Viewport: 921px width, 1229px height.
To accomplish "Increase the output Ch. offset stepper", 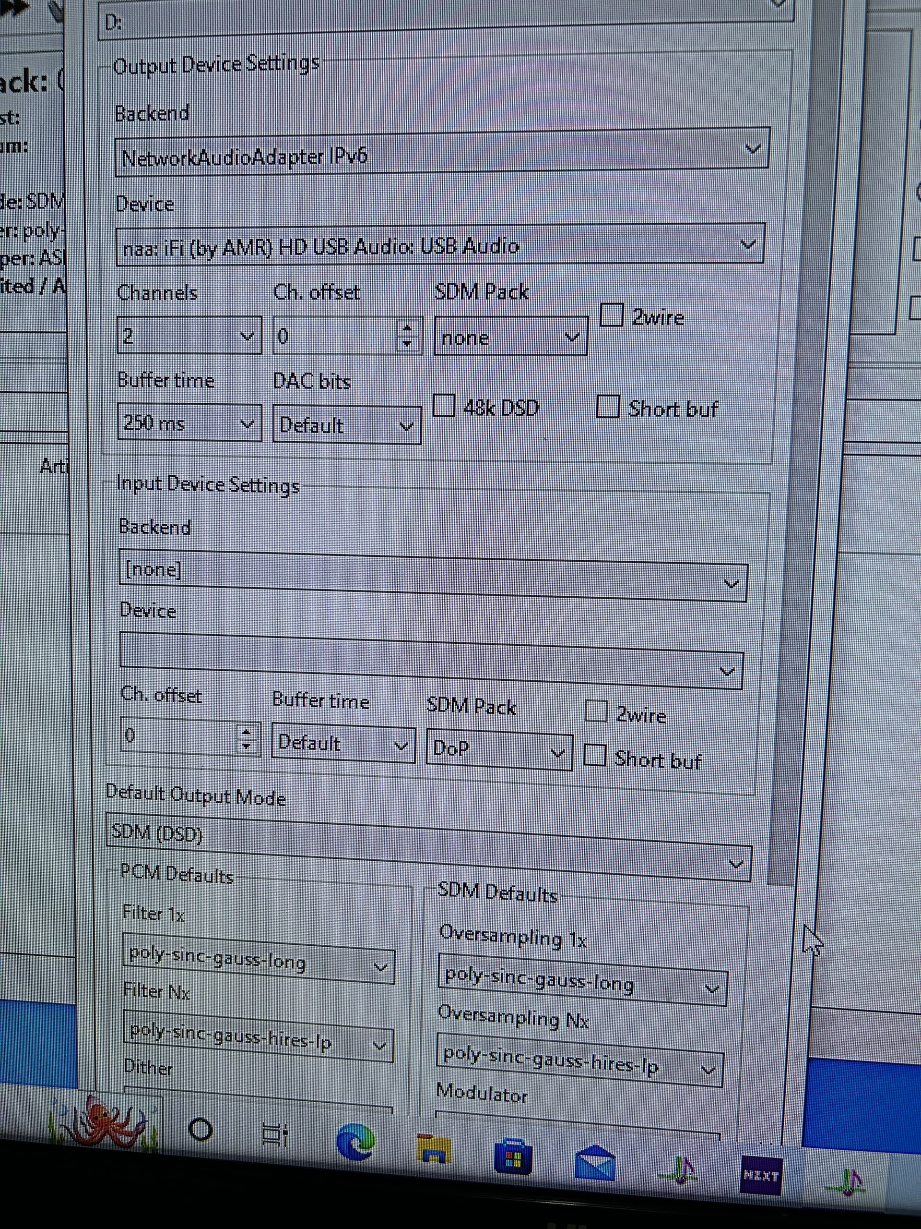I will [407, 328].
